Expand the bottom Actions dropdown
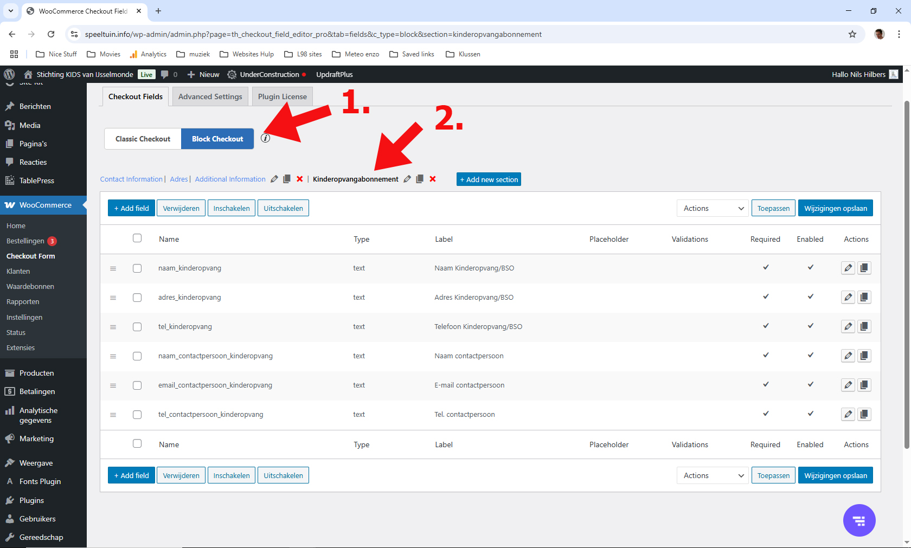Screen dimensions: 911x548 [713, 476]
